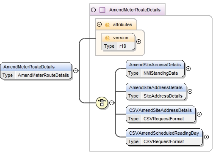This screenshot has height=152, width=213.
Task: Click CSVRequestFormat type under CSVAmendSiteAddressDetails
Action: [163, 119]
